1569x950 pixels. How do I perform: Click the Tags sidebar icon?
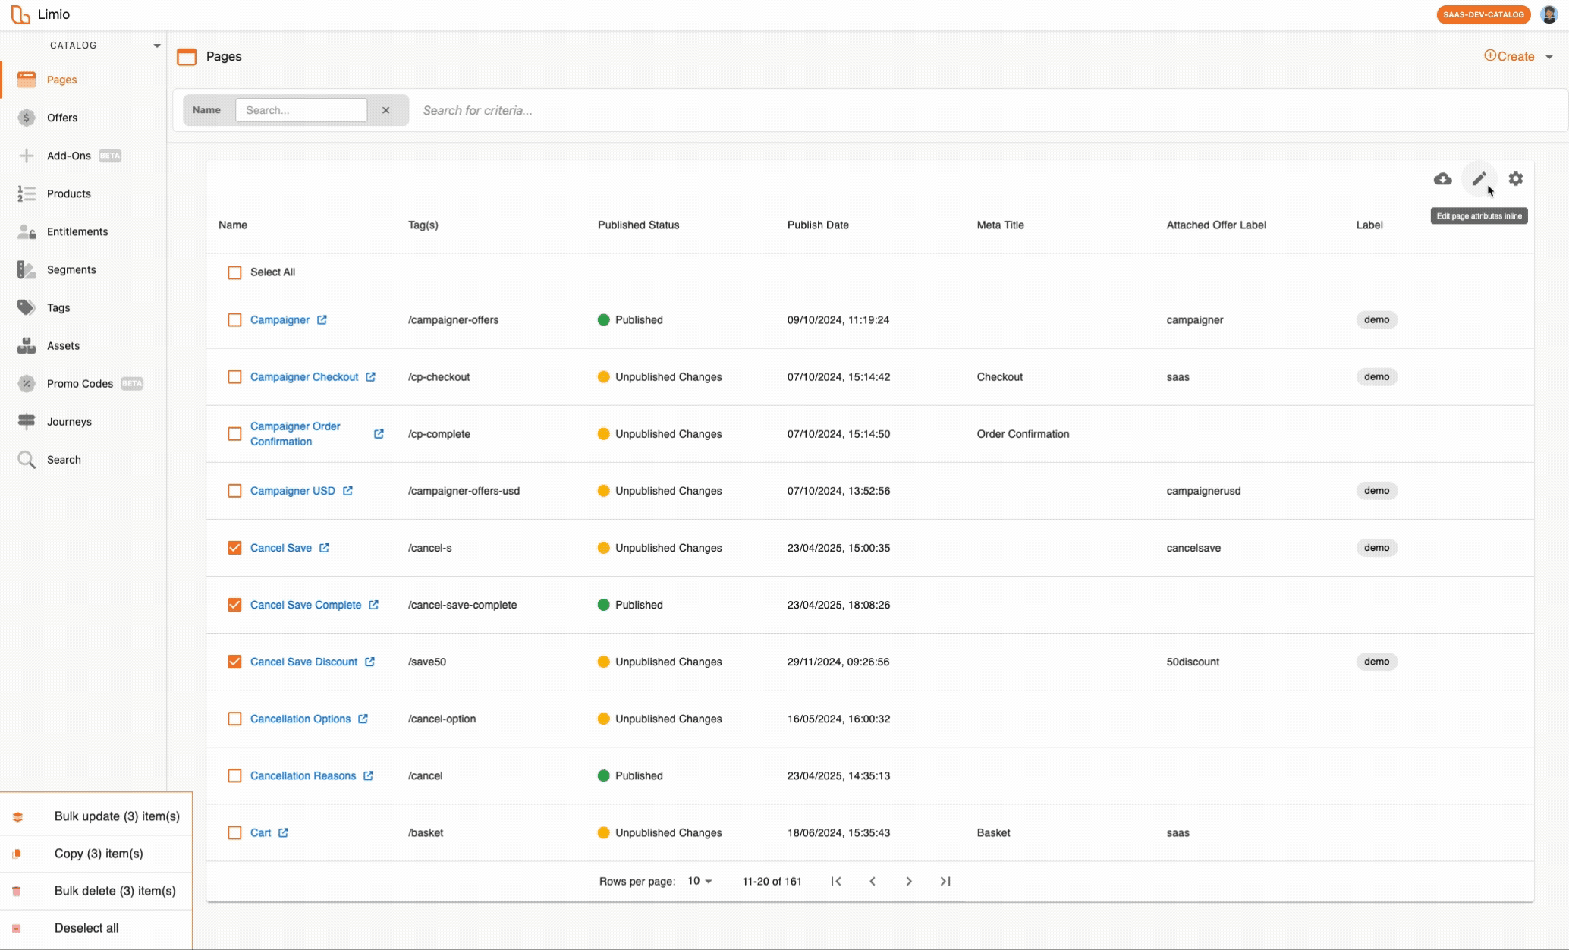(x=27, y=307)
